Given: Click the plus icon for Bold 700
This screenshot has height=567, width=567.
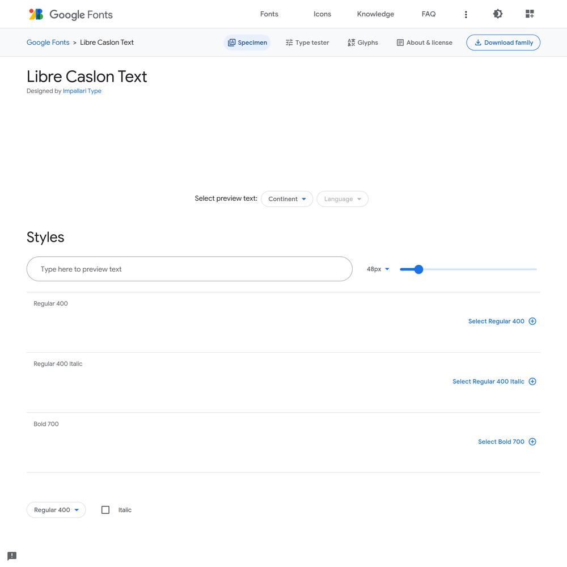Looking at the screenshot, I should coord(532,442).
